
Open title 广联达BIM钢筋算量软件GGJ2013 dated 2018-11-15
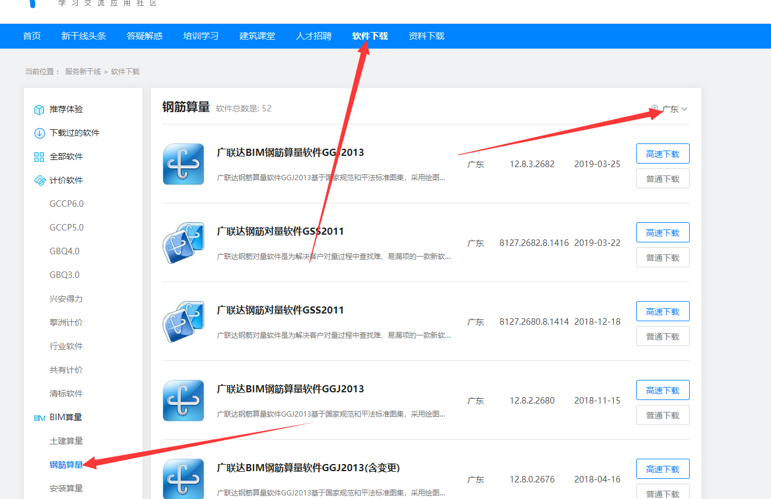coord(291,389)
